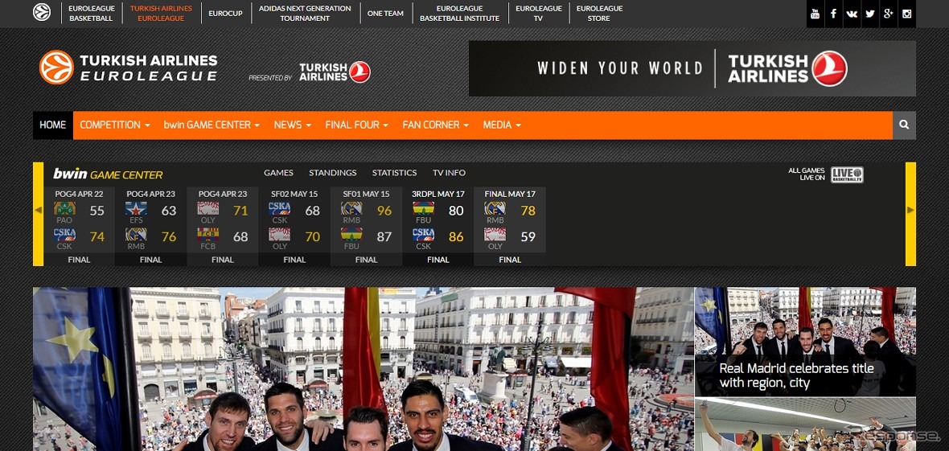Click the Twitter bird icon
Screen dimensions: 949x451
870,14
